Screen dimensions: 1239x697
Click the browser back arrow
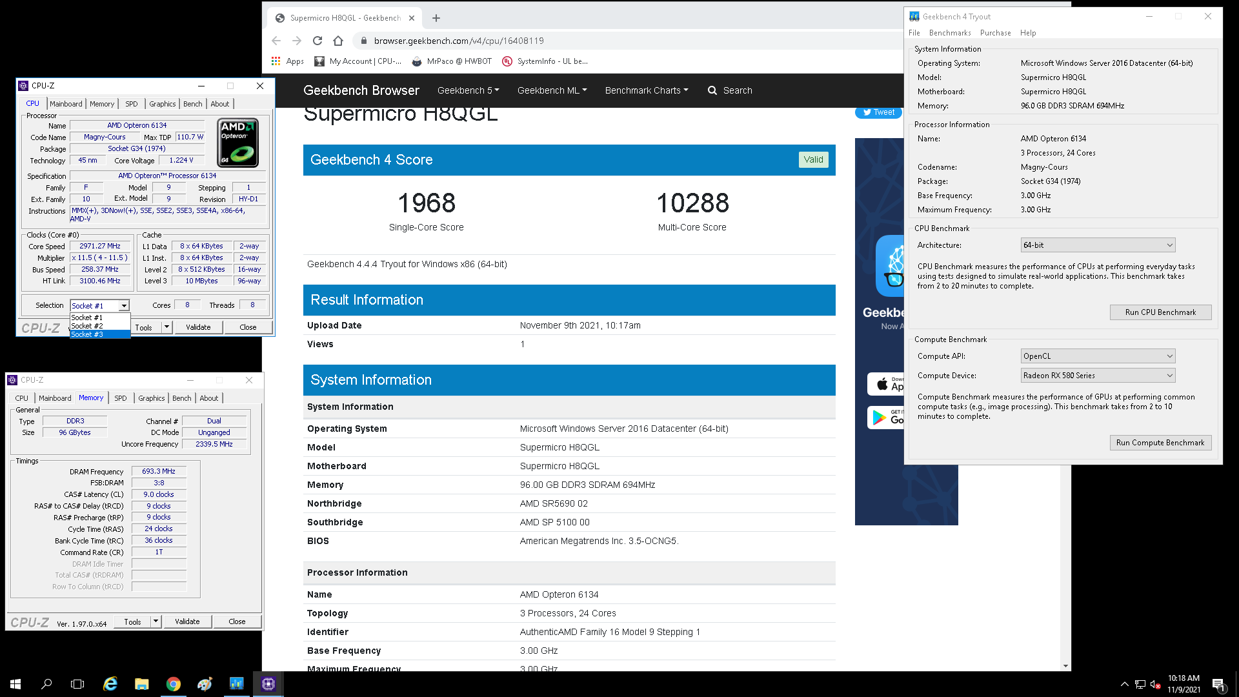pyautogui.click(x=276, y=41)
